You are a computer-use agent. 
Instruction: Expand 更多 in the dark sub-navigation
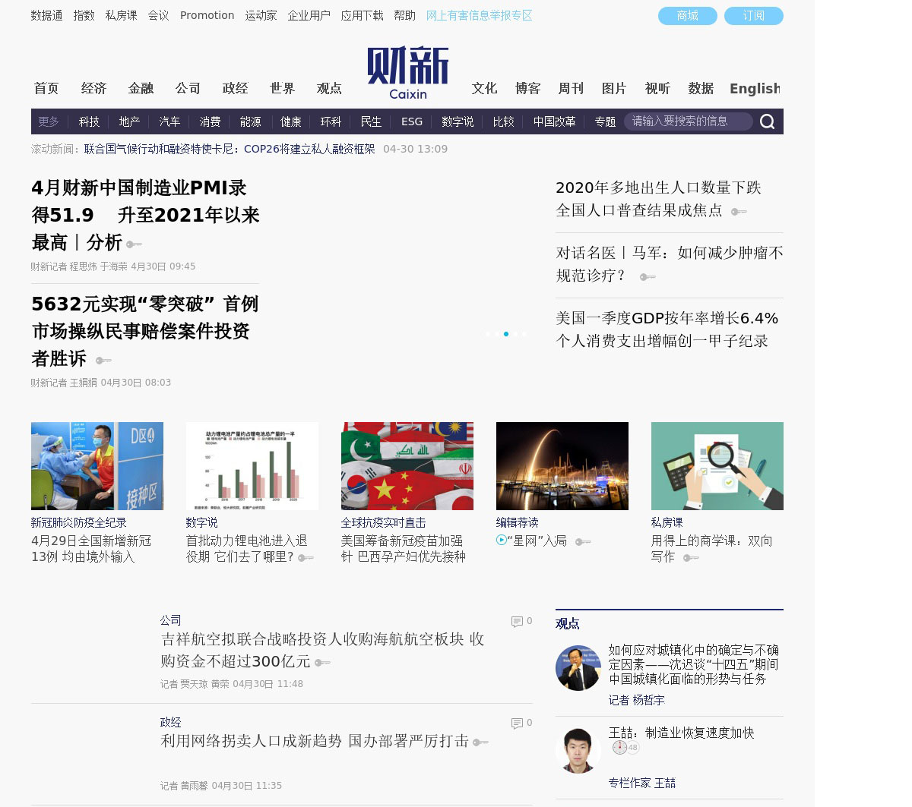(x=49, y=121)
